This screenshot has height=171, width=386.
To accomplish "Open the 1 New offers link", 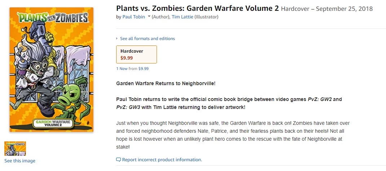I will point(122,69).
